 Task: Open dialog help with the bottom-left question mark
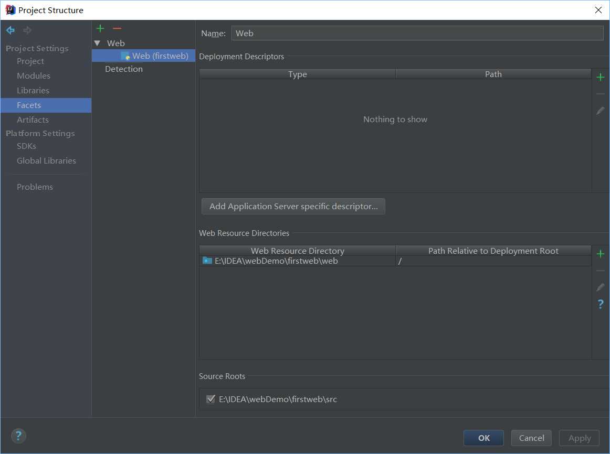[18, 436]
